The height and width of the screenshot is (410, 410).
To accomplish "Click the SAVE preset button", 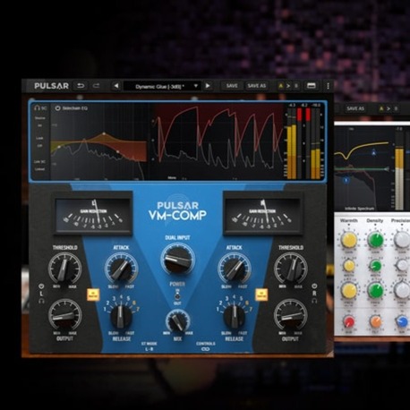I will (x=232, y=86).
